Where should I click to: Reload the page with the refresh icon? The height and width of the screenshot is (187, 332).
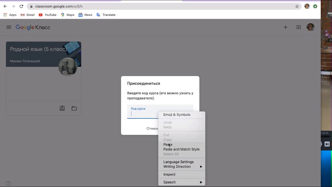pos(21,6)
